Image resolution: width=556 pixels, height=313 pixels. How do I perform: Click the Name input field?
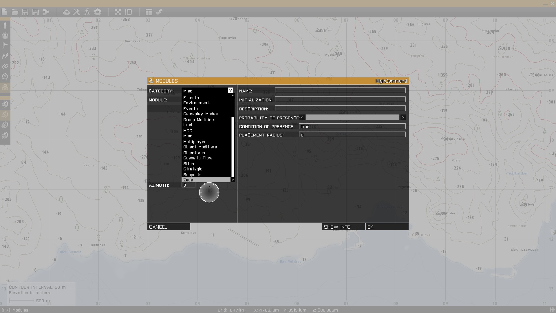(340, 90)
